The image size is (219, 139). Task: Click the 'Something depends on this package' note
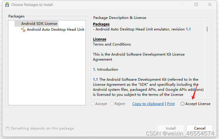[40, 128]
